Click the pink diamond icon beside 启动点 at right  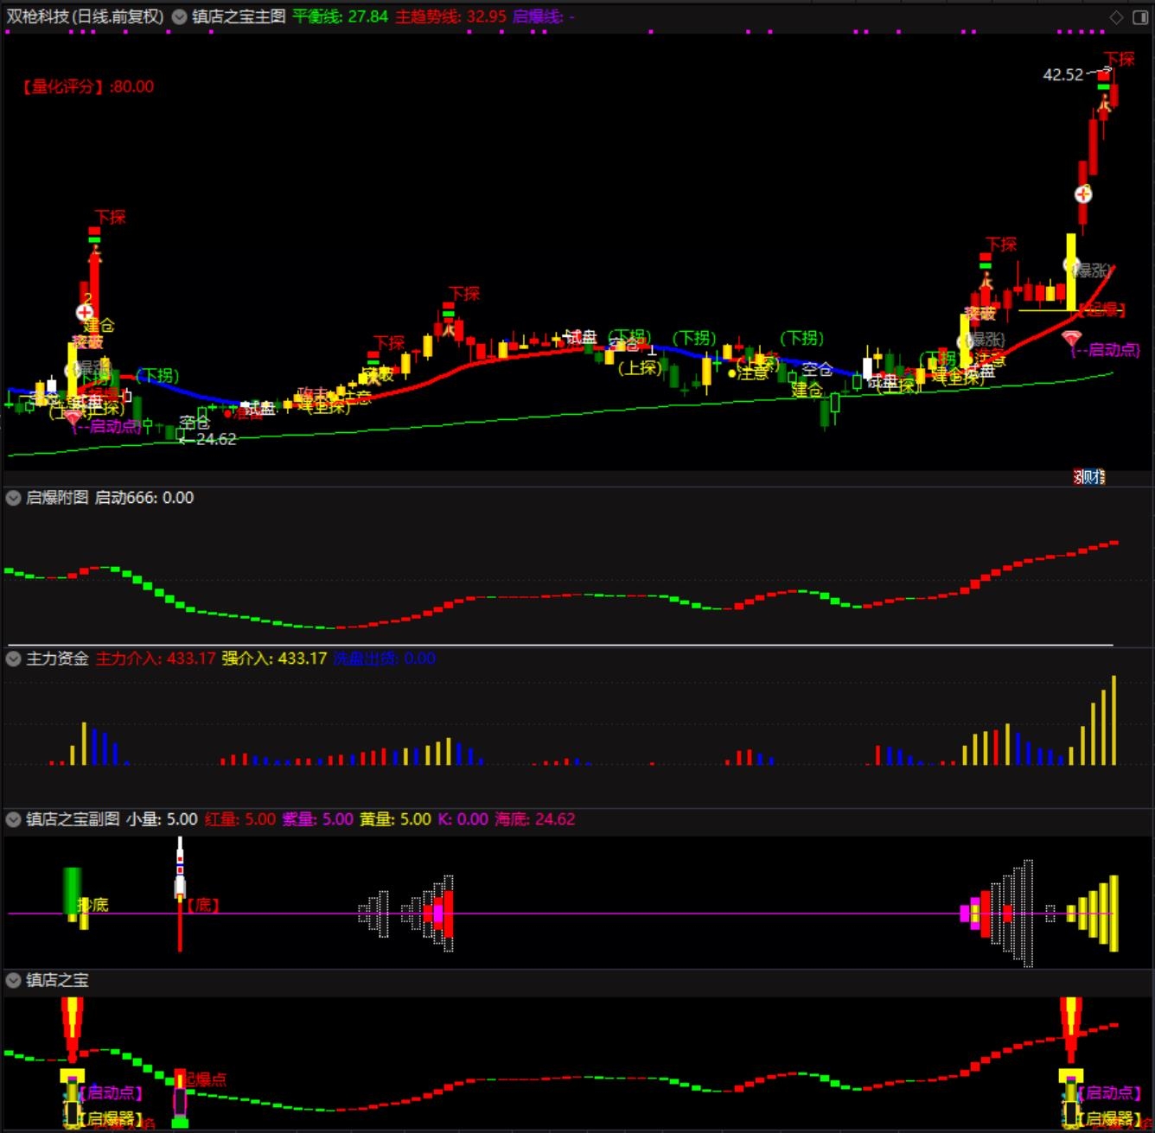click(x=1072, y=337)
